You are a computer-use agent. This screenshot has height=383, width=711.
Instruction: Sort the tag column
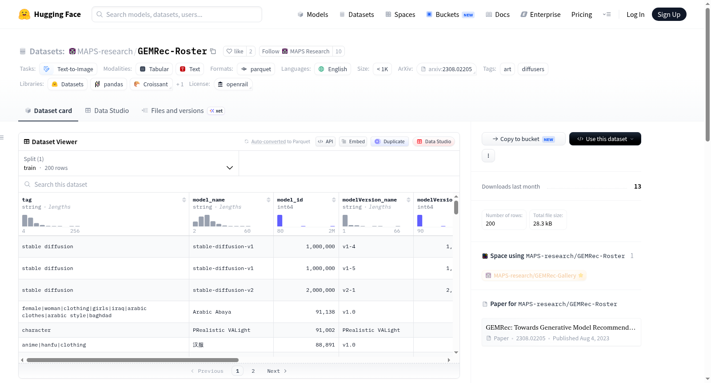point(184,200)
